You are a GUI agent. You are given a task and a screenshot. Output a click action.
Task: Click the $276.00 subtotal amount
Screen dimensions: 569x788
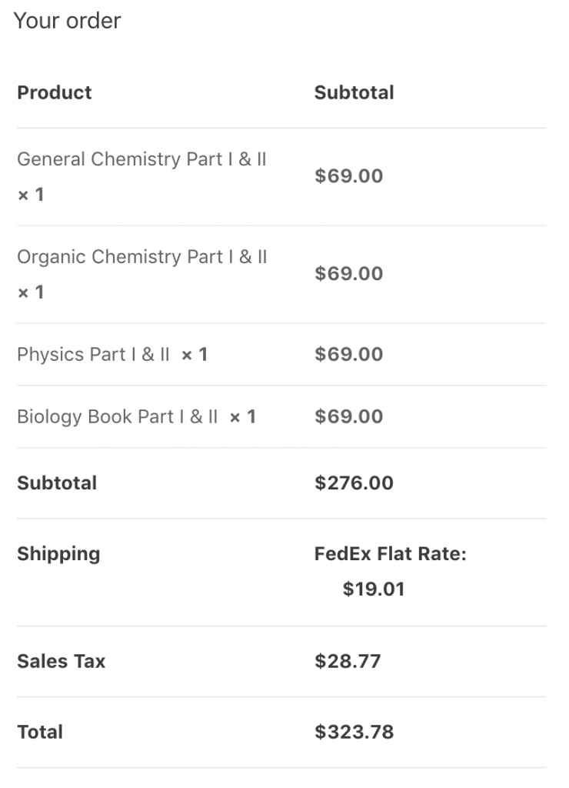pos(354,483)
